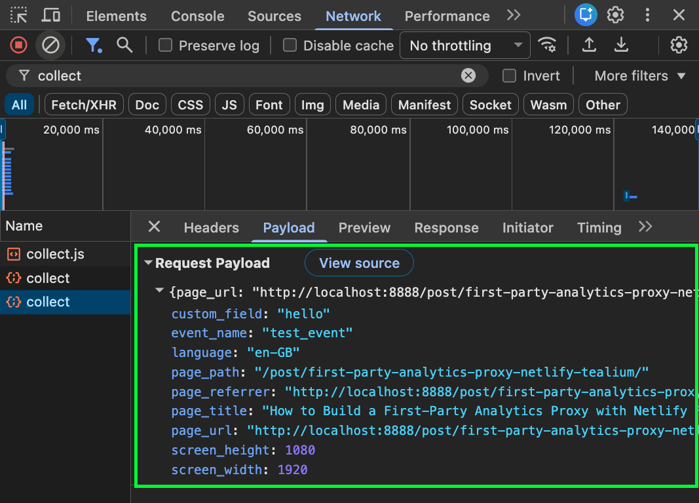Toggle the network filter funnel icon
This screenshot has height=503, width=699.
(93, 45)
